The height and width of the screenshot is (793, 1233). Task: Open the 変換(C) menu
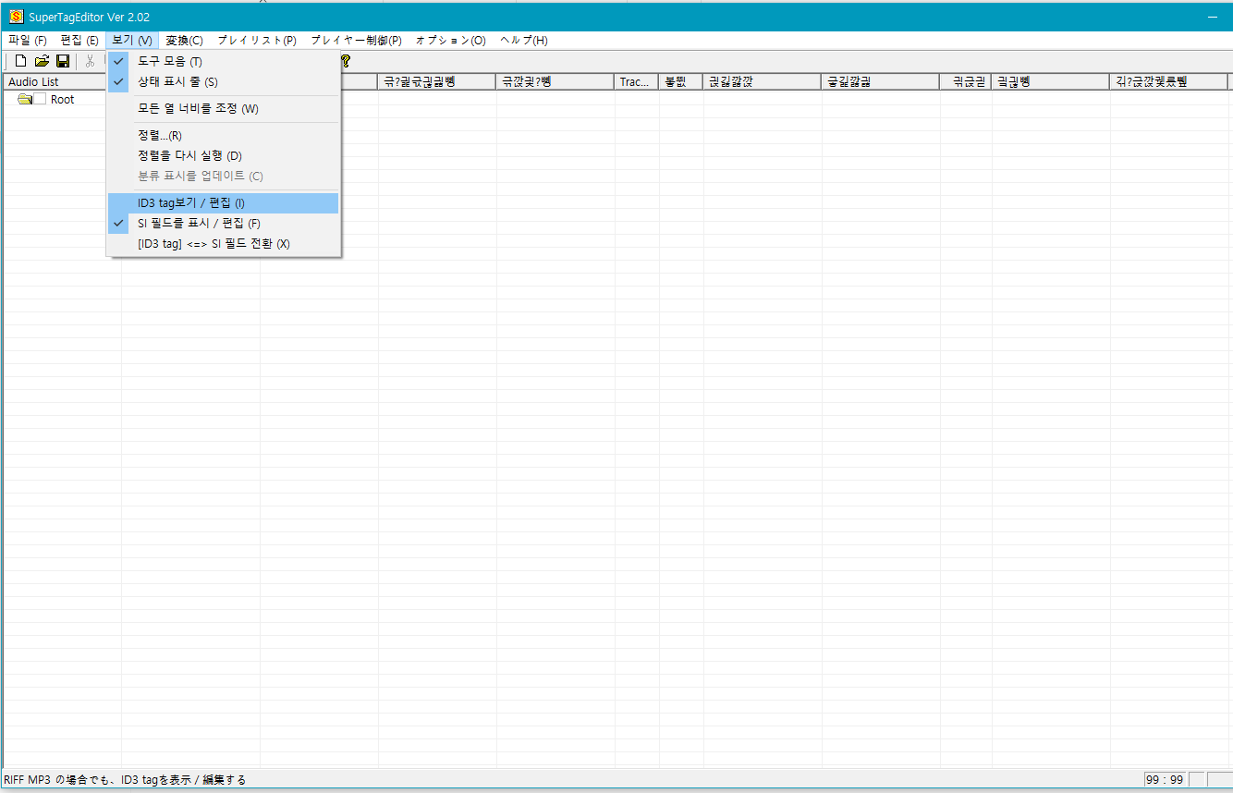click(x=184, y=41)
